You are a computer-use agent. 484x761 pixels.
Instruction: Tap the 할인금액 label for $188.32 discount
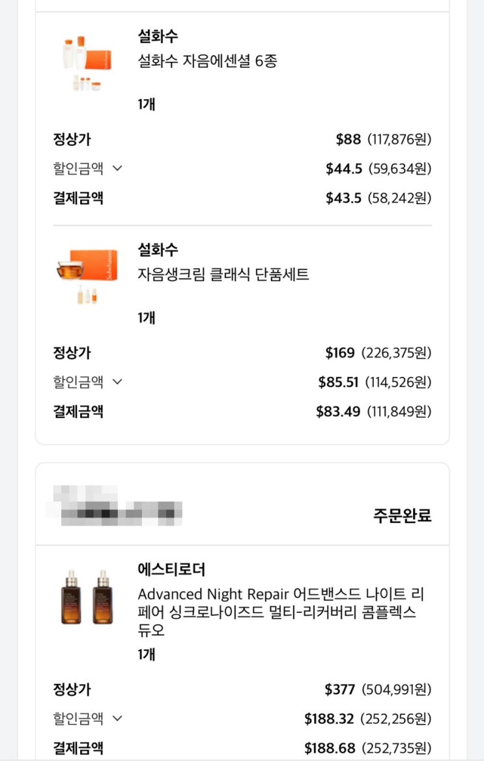(78, 719)
